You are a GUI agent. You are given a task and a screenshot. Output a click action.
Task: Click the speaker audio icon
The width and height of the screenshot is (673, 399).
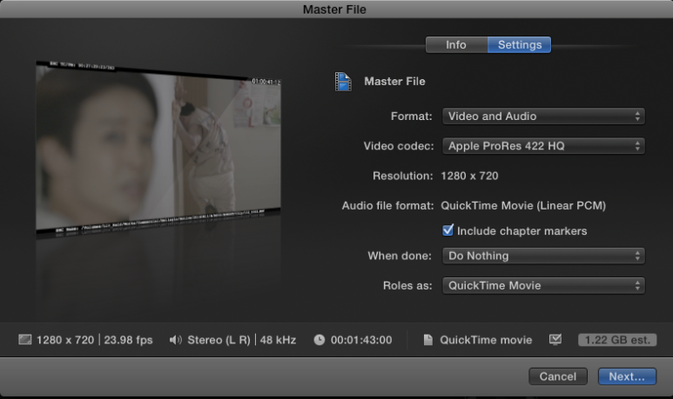(x=175, y=340)
